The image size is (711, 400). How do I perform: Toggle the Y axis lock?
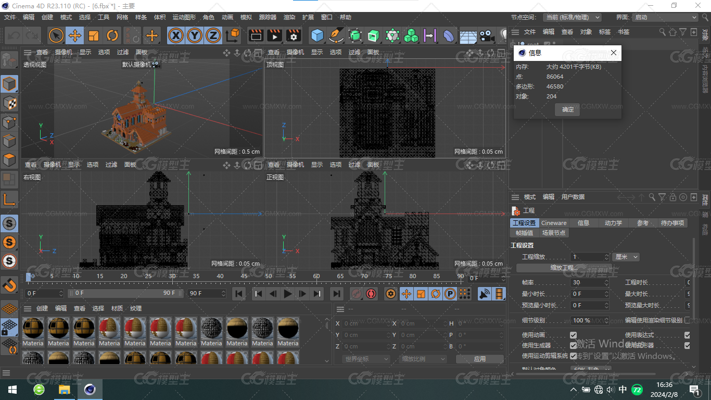click(195, 35)
